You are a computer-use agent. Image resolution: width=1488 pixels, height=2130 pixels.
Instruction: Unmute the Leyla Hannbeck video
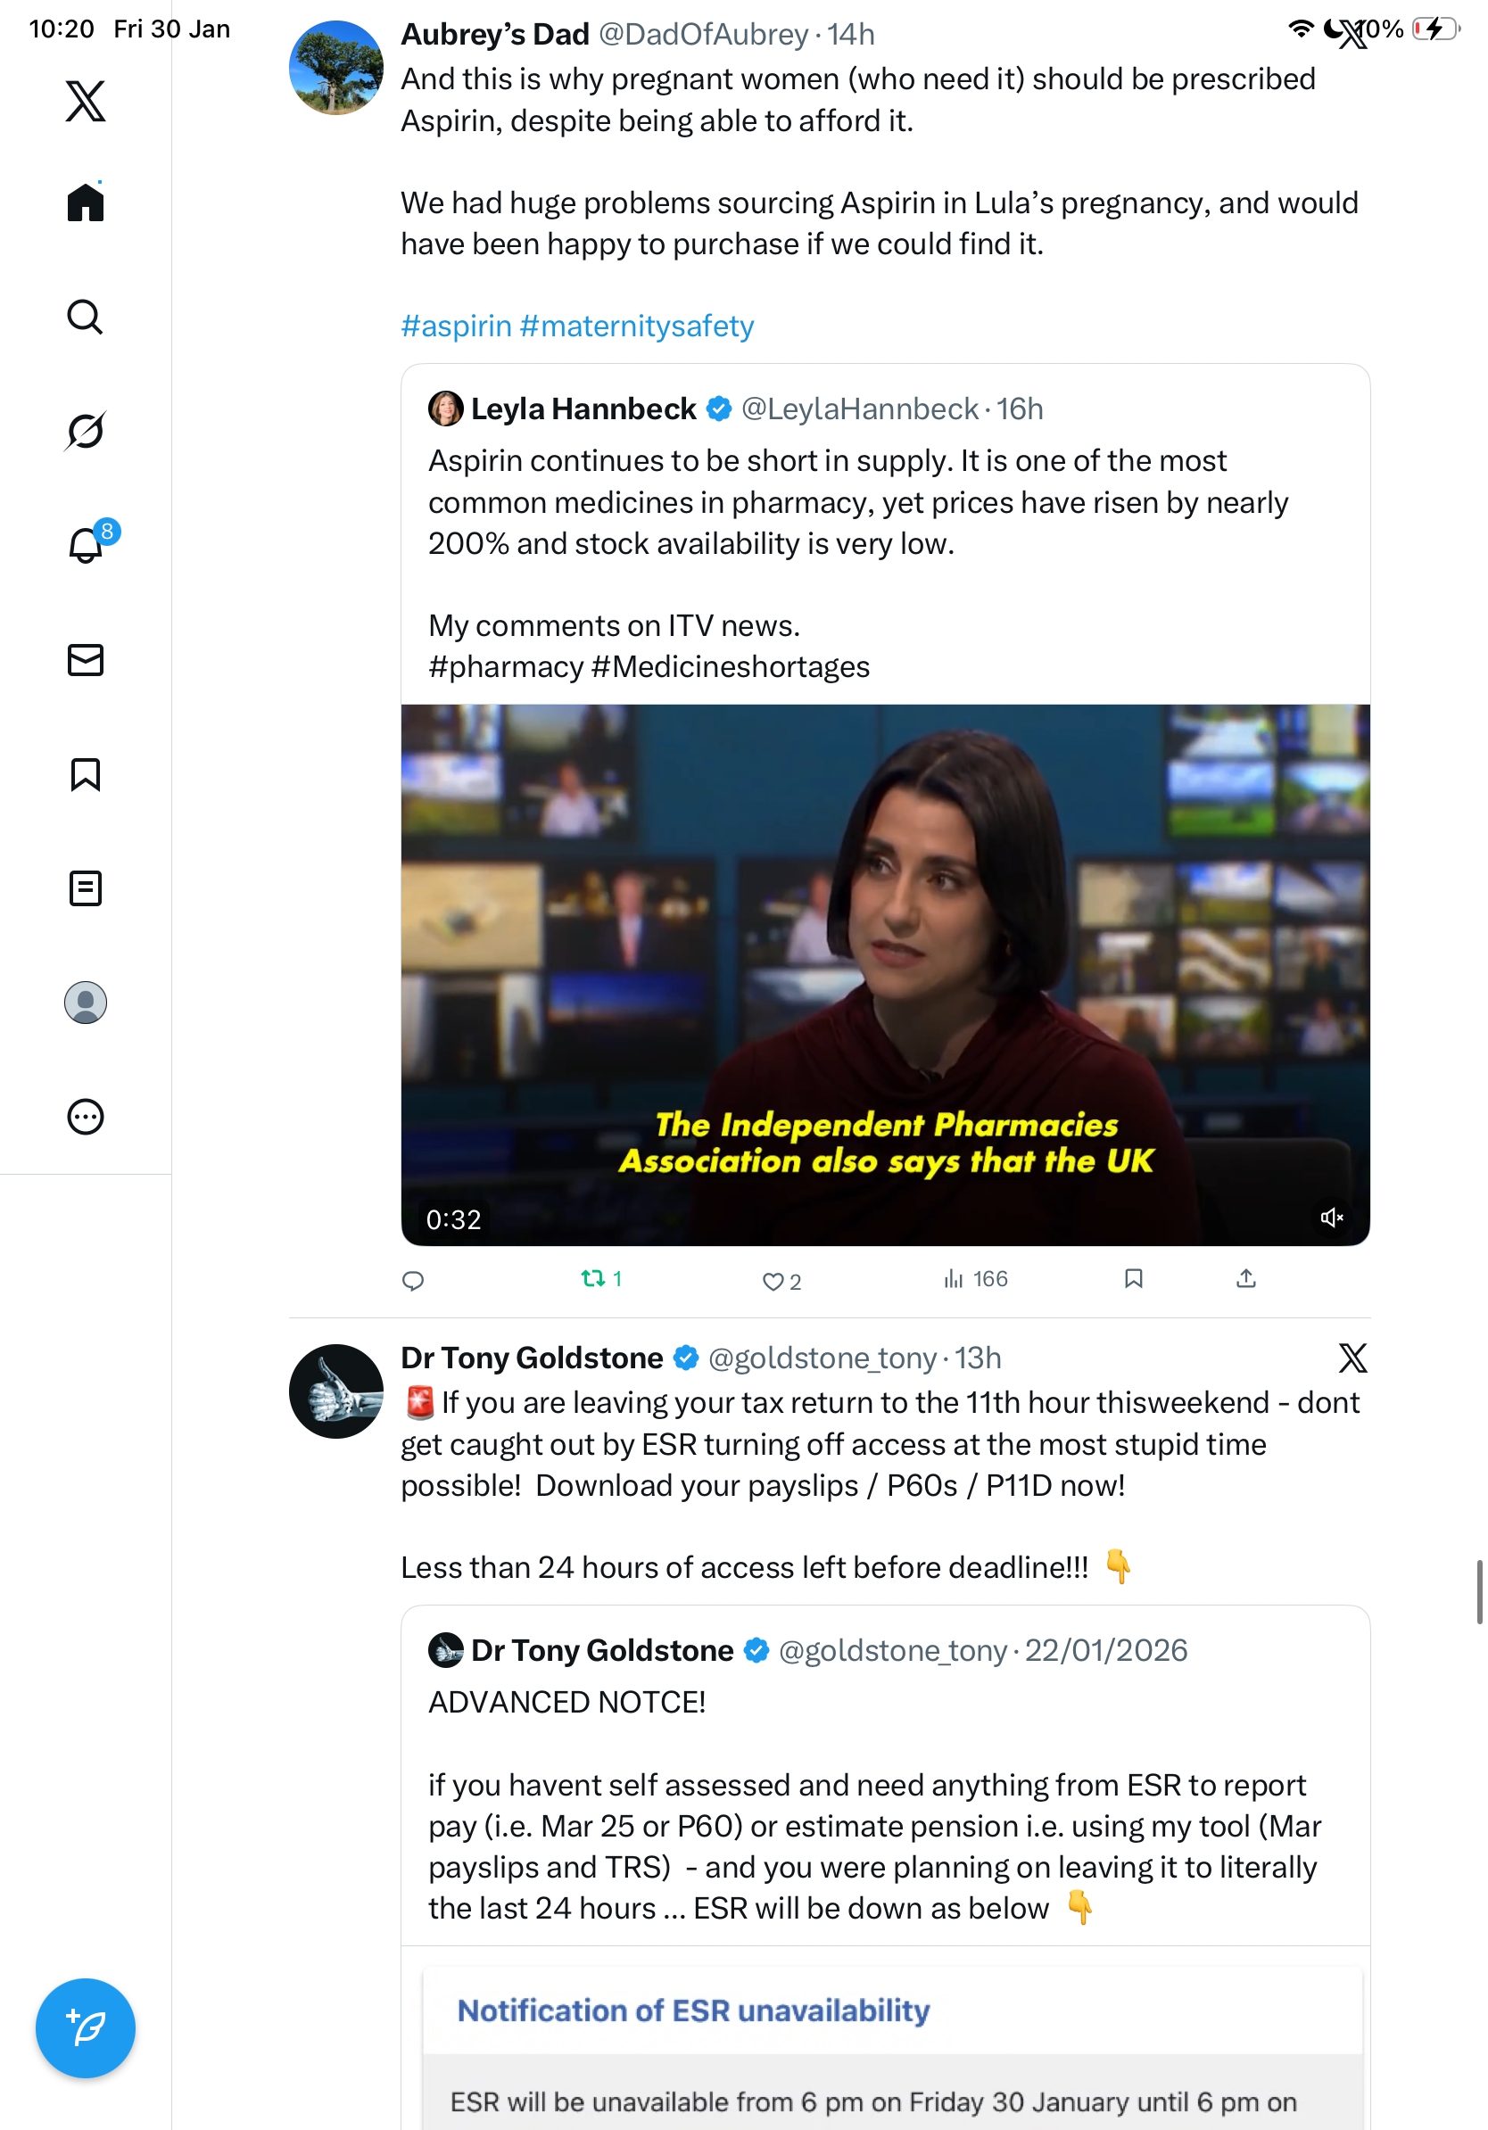pos(1331,1218)
